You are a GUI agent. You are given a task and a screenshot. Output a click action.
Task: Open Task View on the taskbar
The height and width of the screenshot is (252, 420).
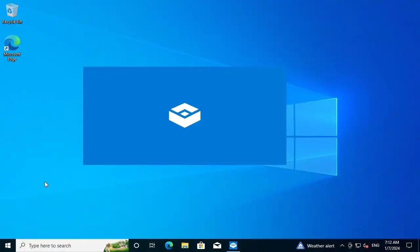(x=152, y=245)
